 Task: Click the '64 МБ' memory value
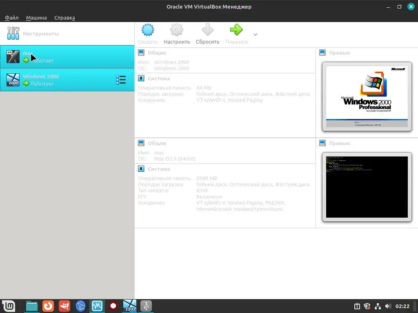point(204,88)
